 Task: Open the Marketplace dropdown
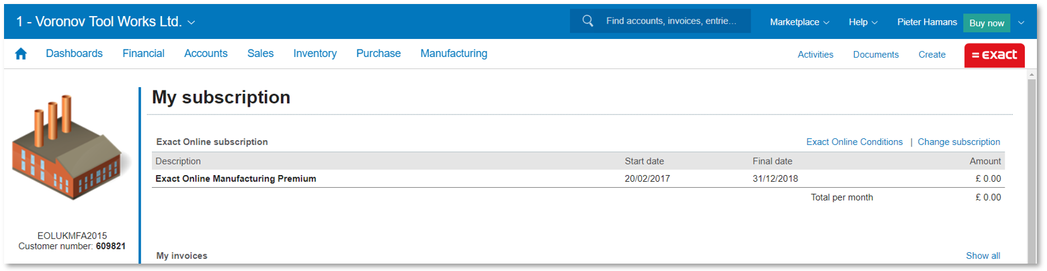pos(799,22)
